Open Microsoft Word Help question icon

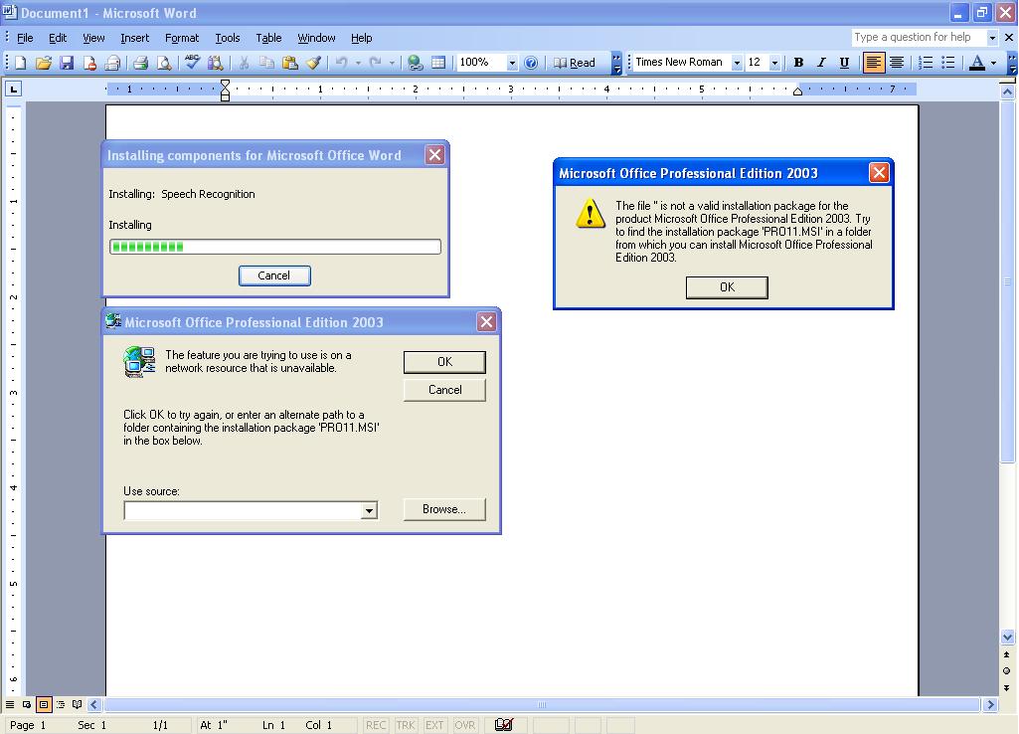click(531, 63)
